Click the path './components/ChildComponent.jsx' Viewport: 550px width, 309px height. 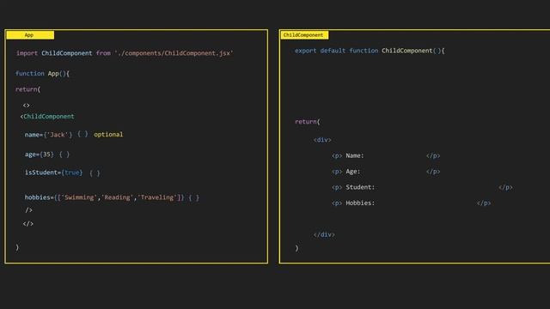click(x=174, y=53)
